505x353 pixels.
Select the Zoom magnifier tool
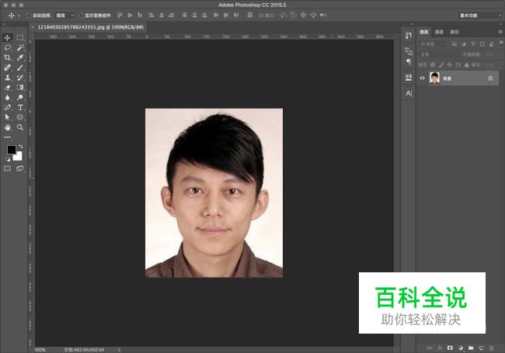[x=20, y=127]
